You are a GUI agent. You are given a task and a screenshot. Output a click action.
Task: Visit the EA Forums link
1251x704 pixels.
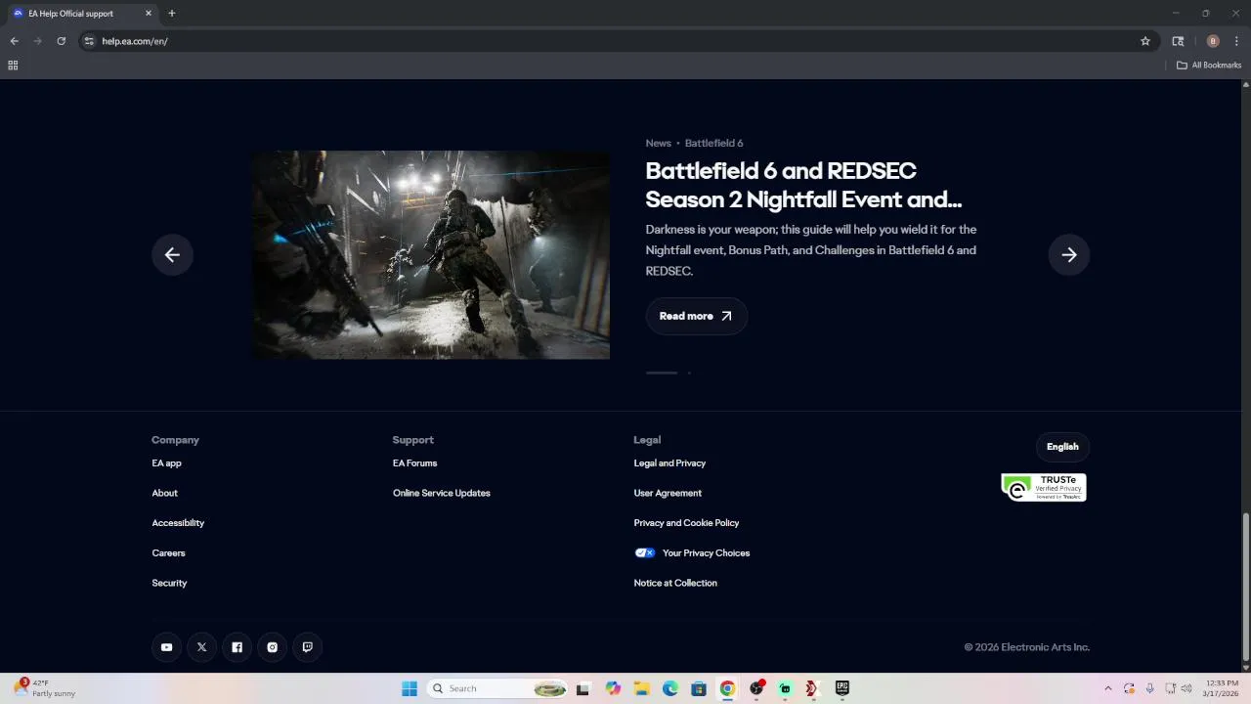(x=414, y=463)
